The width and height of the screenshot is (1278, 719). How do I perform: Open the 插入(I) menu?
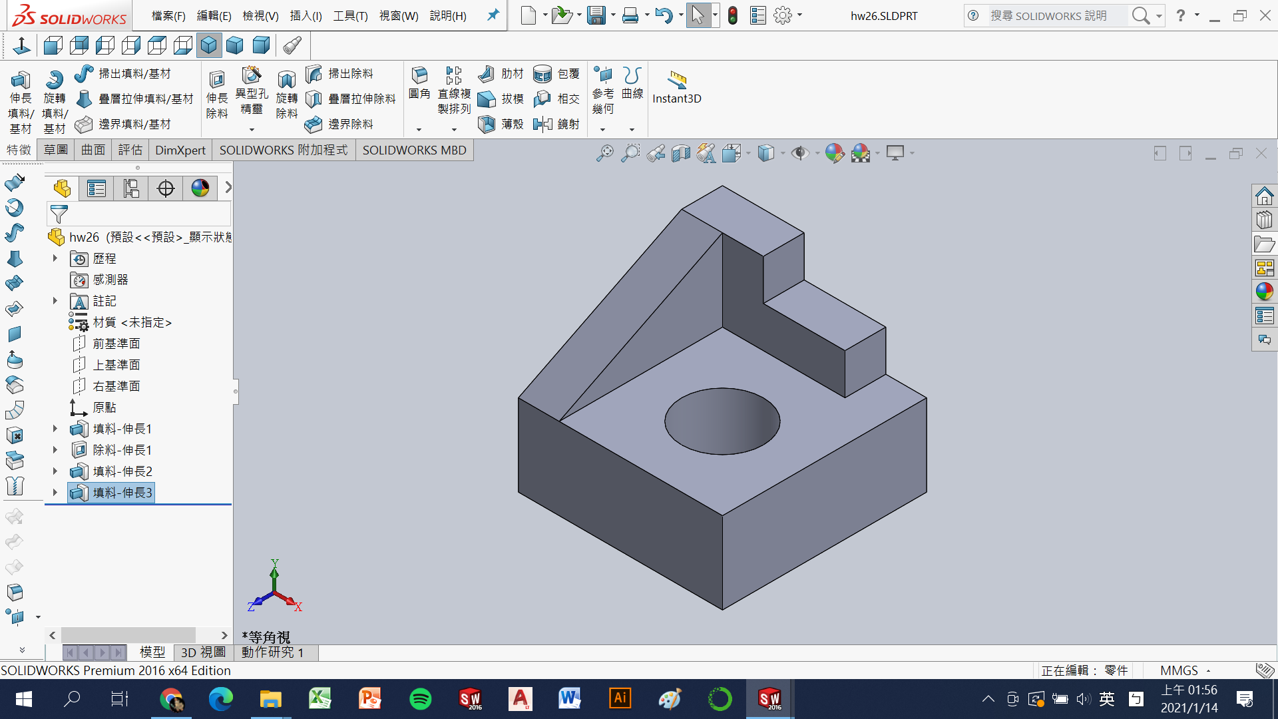point(306,15)
